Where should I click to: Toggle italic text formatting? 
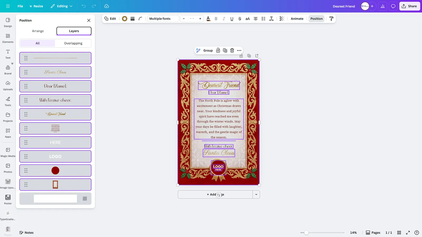pos(224,19)
